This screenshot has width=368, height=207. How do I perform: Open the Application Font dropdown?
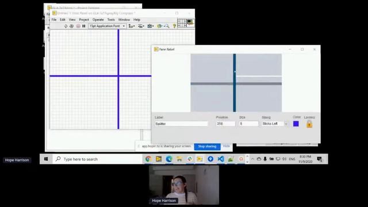point(108,26)
